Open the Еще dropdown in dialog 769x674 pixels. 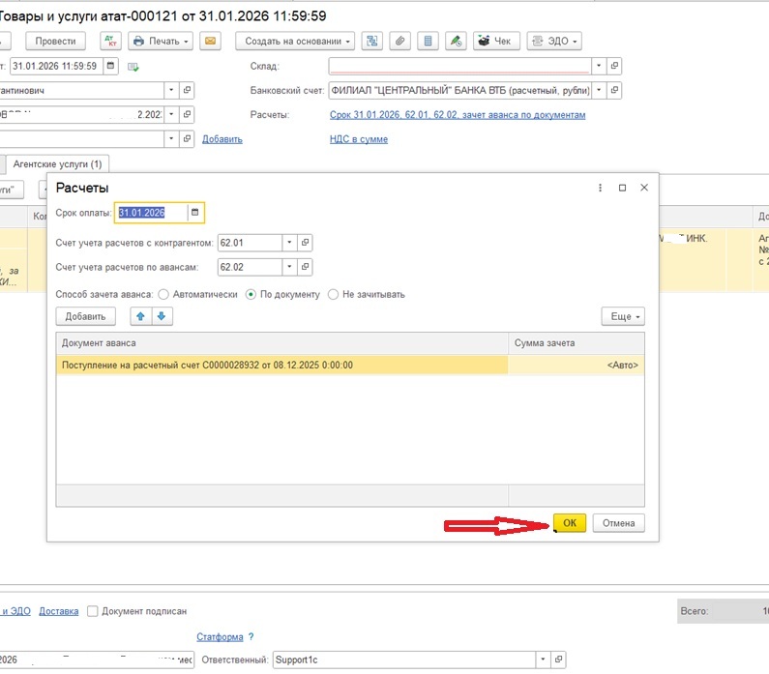coord(622,316)
